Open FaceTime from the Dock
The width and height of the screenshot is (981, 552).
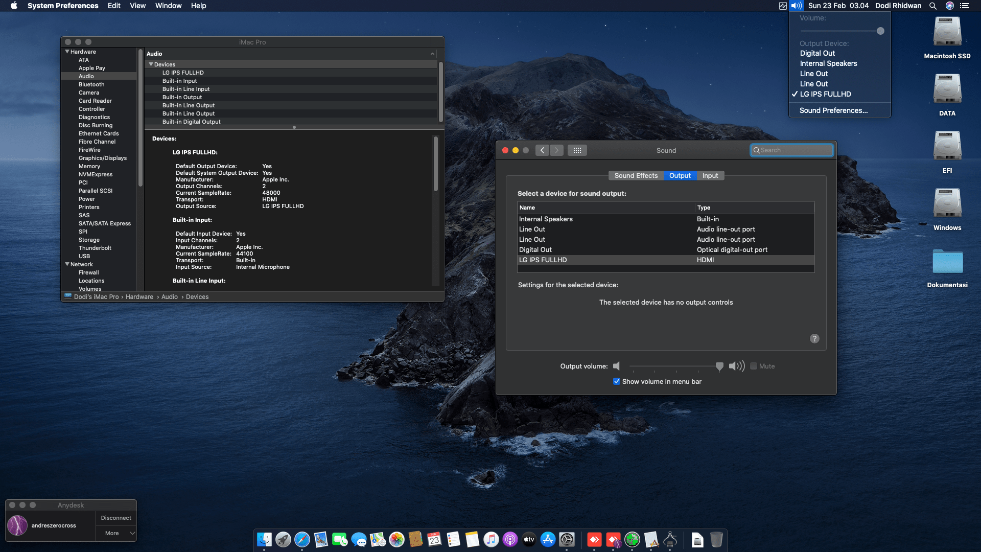[340, 539]
